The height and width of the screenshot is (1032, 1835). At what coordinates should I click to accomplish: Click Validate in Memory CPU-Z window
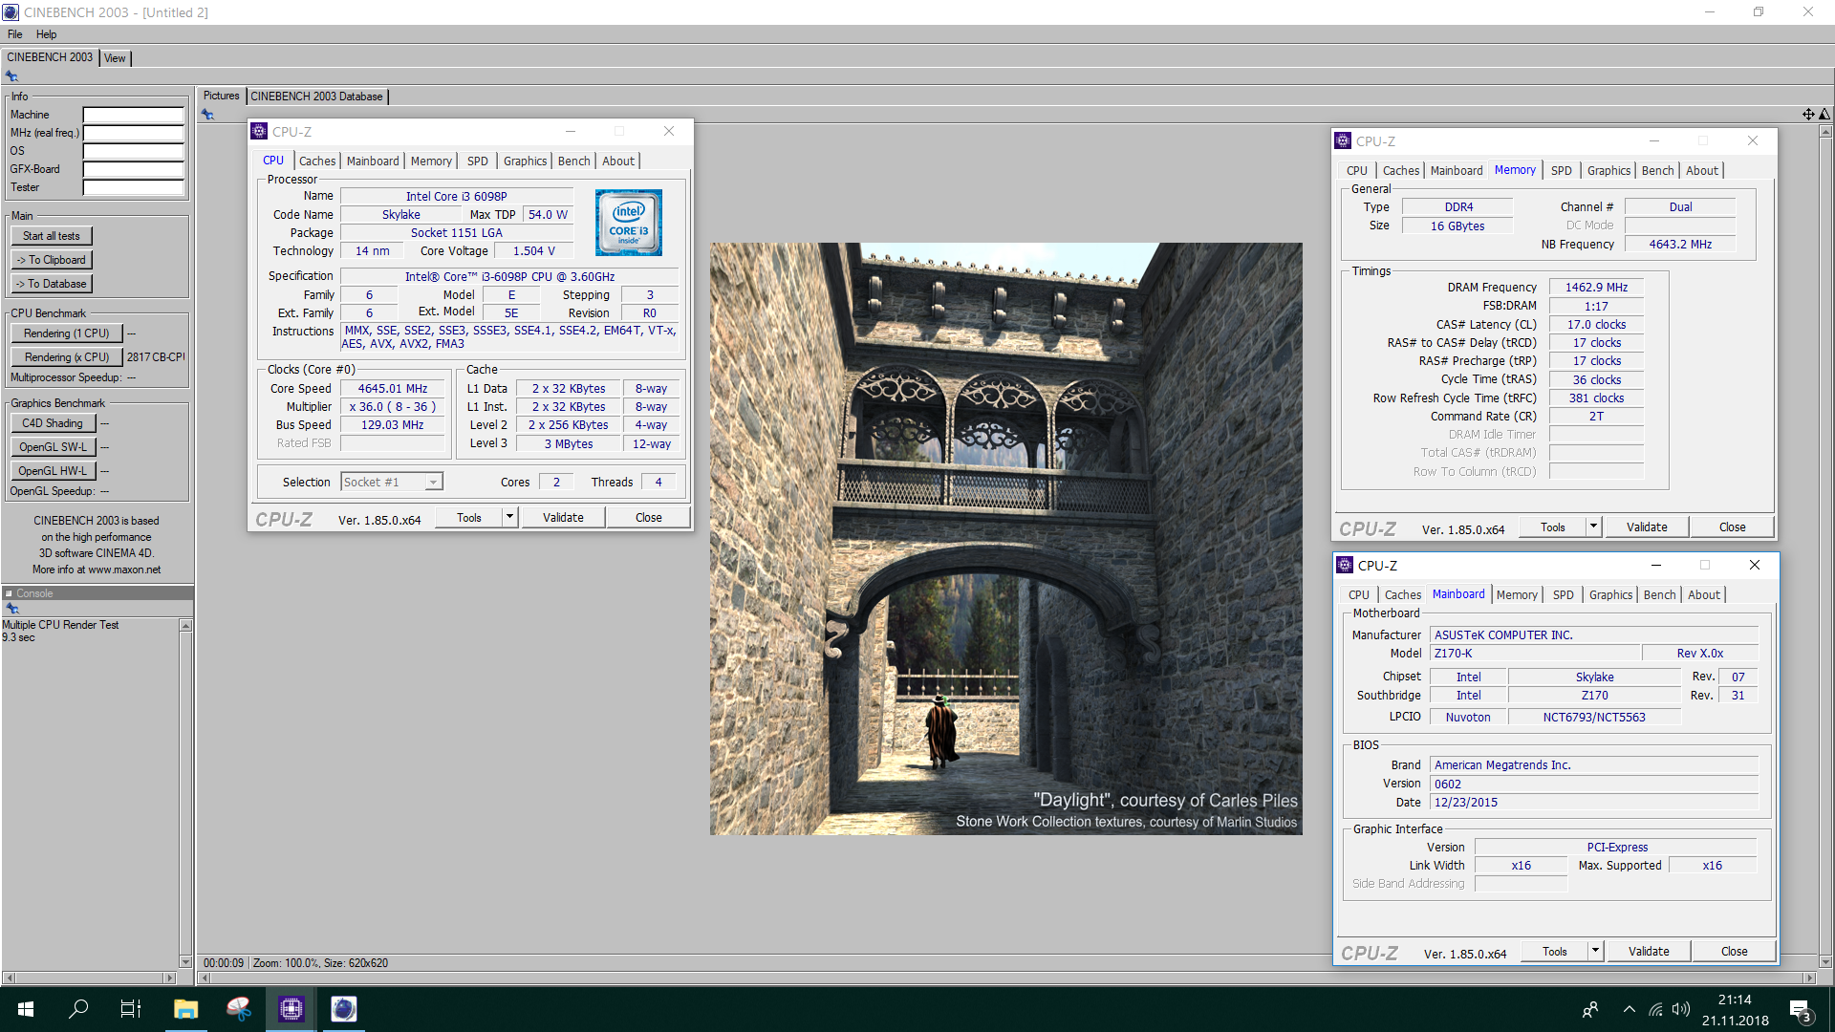pyautogui.click(x=1647, y=527)
